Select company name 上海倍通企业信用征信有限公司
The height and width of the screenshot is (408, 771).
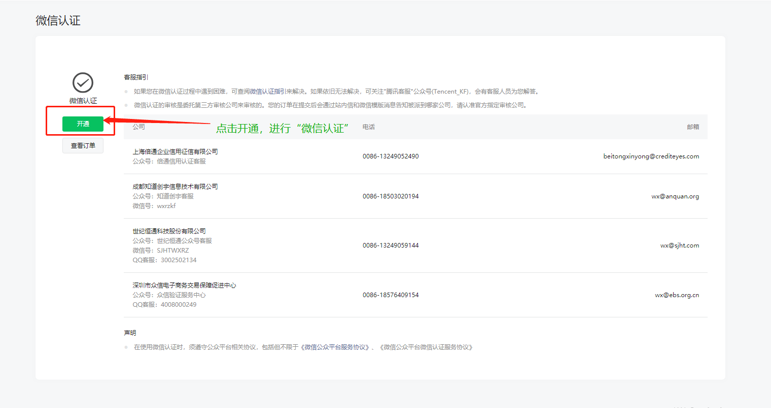(x=175, y=152)
